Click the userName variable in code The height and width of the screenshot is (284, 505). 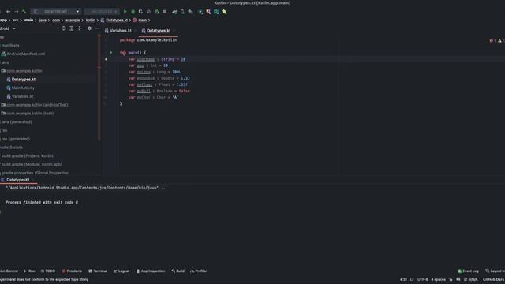click(145, 59)
